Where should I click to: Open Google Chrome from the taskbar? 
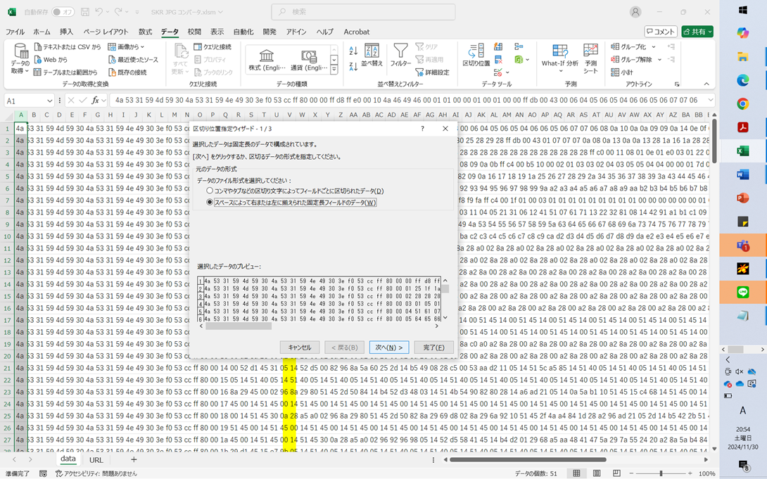742,103
